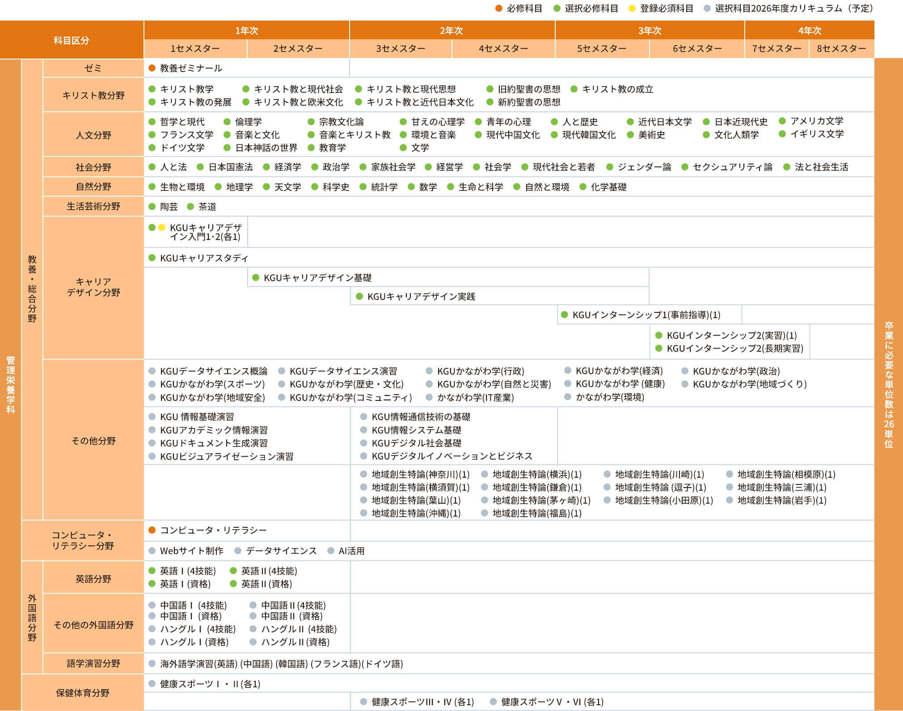
Task: Click the キリスト教分野 category cell
Action: (93, 95)
